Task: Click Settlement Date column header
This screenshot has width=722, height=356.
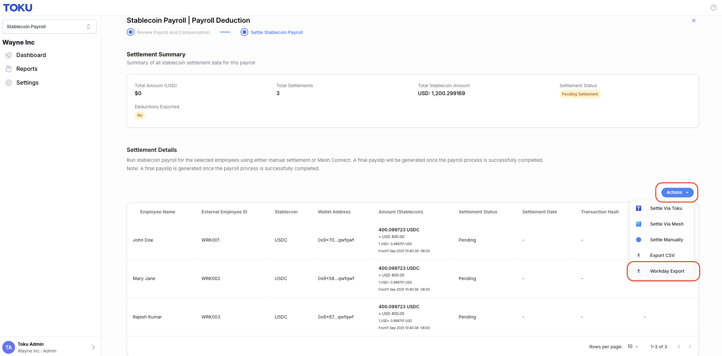Action: [539, 212]
